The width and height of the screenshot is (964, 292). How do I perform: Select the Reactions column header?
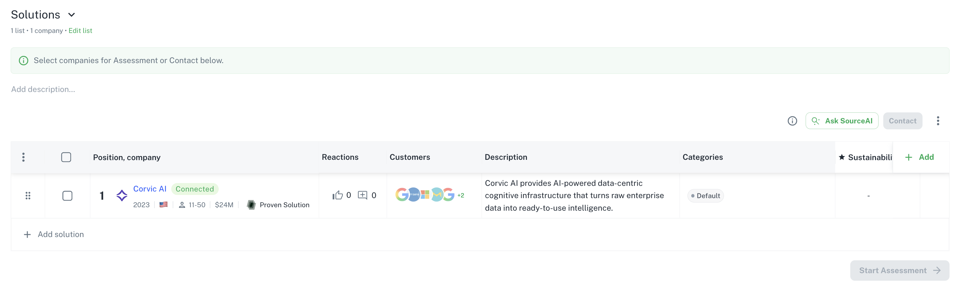340,157
